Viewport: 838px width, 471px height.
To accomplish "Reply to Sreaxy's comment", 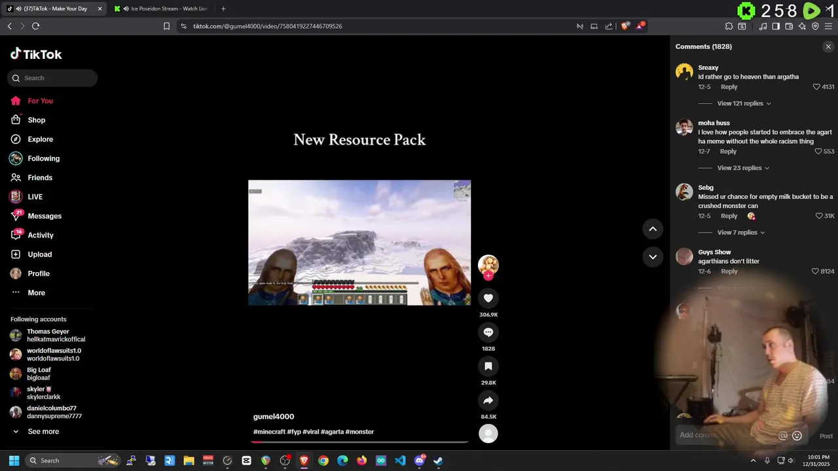I will [x=729, y=87].
